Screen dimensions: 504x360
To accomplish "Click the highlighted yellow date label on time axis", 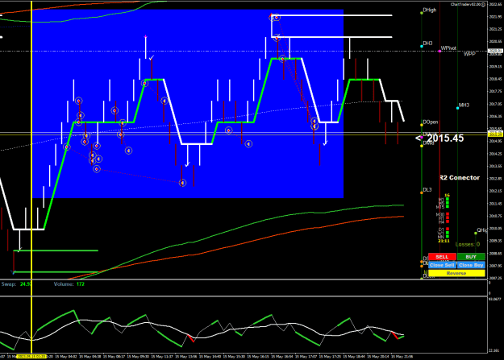I will [x=31, y=357].
